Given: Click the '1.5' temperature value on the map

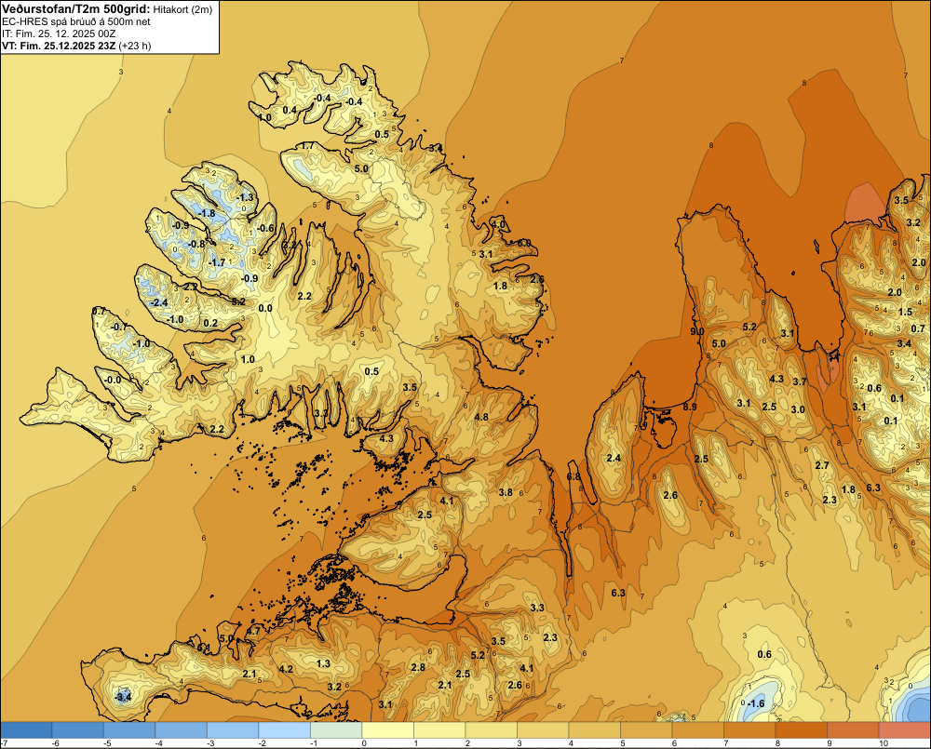Looking at the screenshot, I should [x=905, y=313].
